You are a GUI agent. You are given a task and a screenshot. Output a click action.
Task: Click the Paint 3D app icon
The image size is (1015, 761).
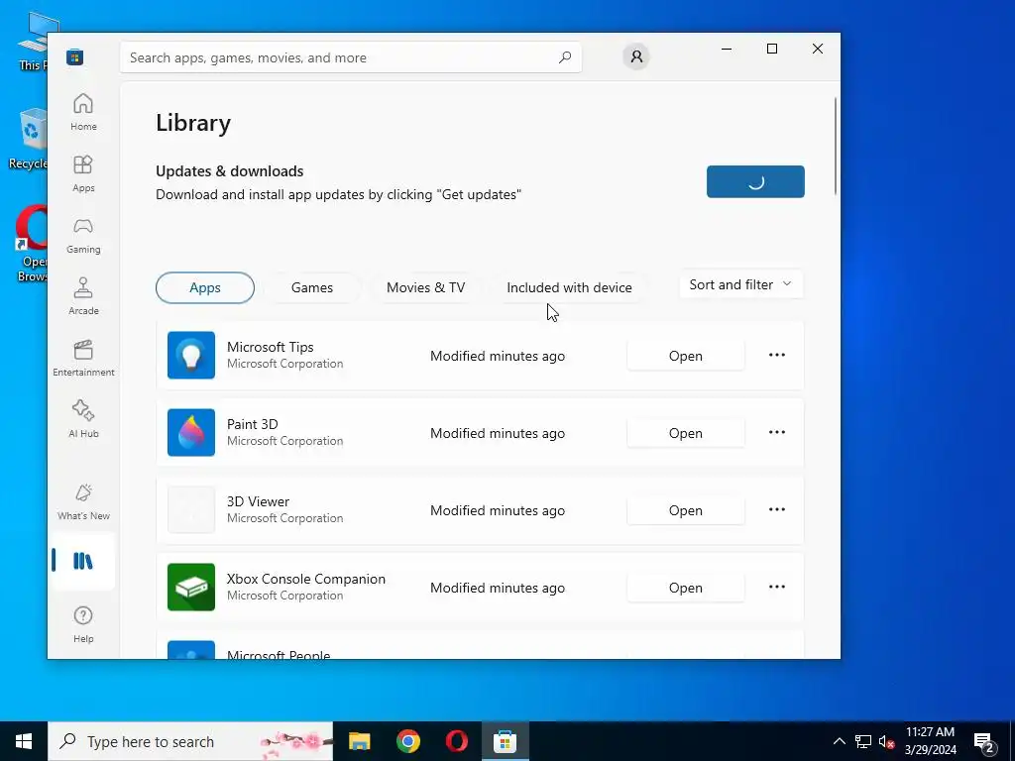tap(191, 432)
